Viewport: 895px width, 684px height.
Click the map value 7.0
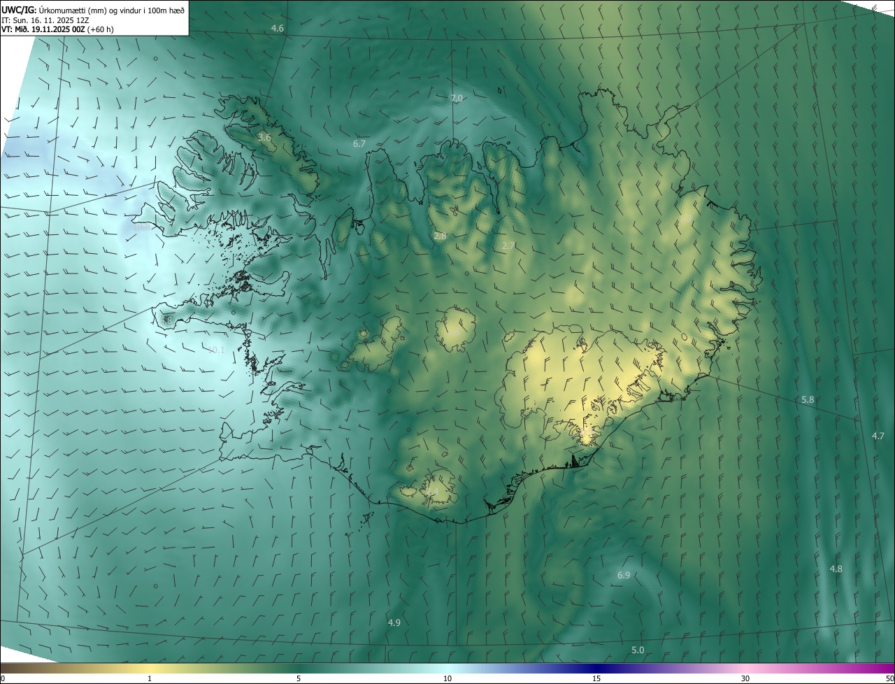[x=457, y=99]
